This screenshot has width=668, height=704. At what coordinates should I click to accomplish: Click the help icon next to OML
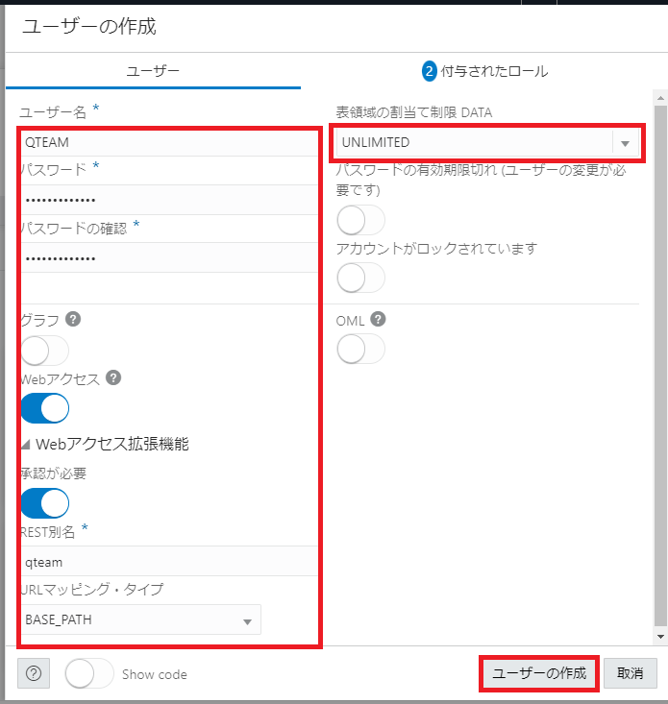tap(379, 320)
